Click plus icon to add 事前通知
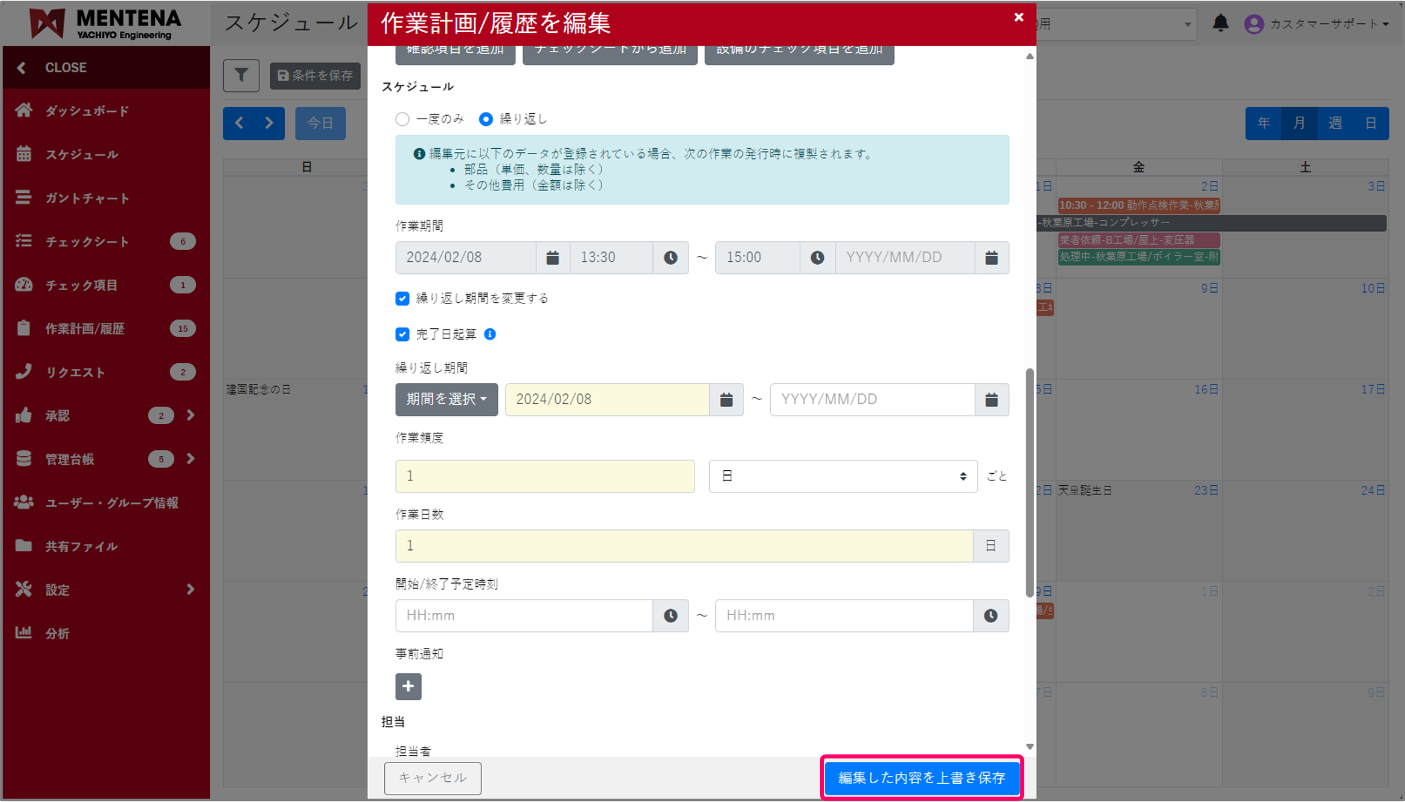This screenshot has width=1405, height=802. click(408, 687)
